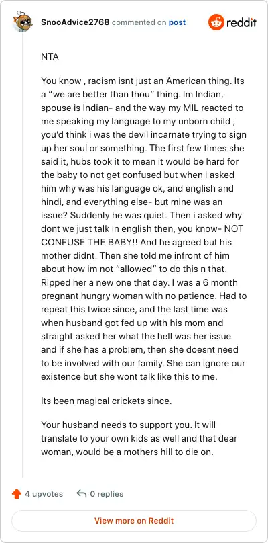The height and width of the screenshot is (543, 268).
Task: Click the "View more on Reddit" button
Action: click(x=134, y=521)
